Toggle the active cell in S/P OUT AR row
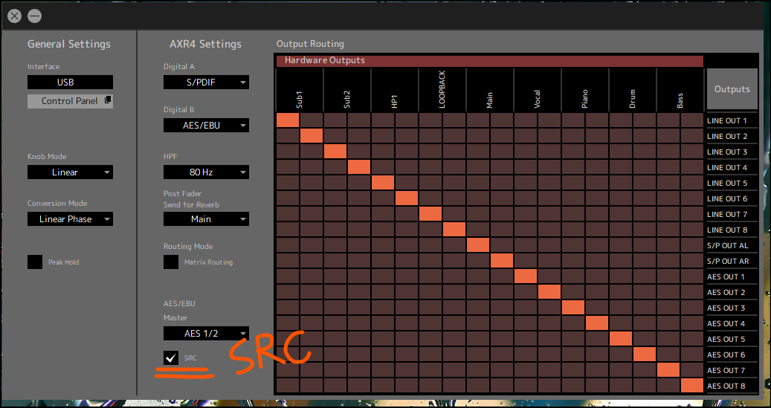771x408 pixels. [x=502, y=261]
